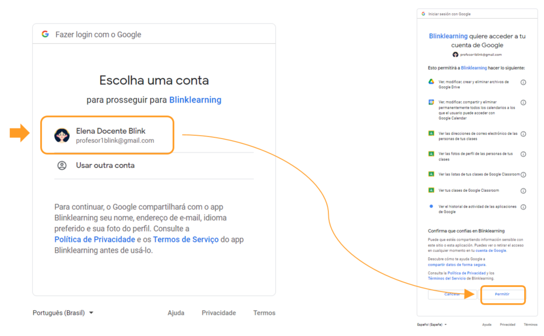
Task: Show info for 'Ver tus clases' permission
Action: click(x=523, y=191)
